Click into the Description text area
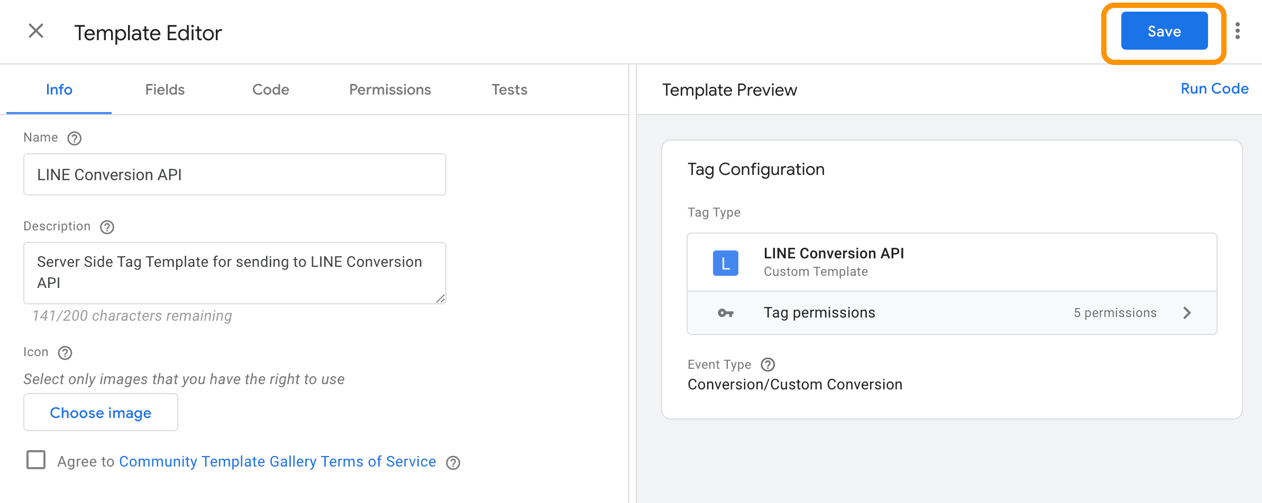The width and height of the screenshot is (1262, 503). (x=235, y=273)
